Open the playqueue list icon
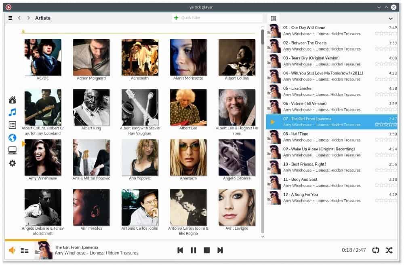This screenshot has width=404, height=266. (x=273, y=19)
